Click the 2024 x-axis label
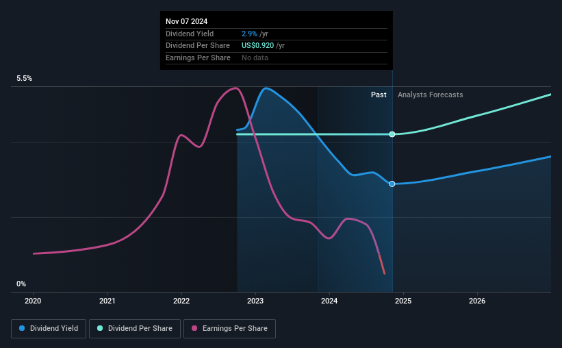The image size is (562, 348). (x=329, y=301)
